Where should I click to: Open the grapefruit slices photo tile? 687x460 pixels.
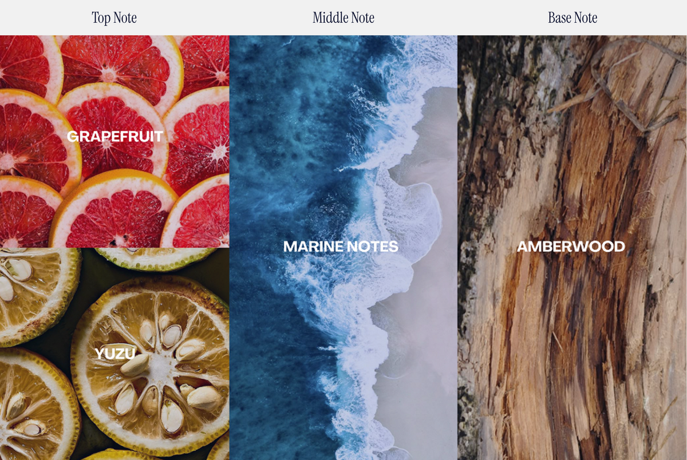pyautogui.click(x=114, y=141)
